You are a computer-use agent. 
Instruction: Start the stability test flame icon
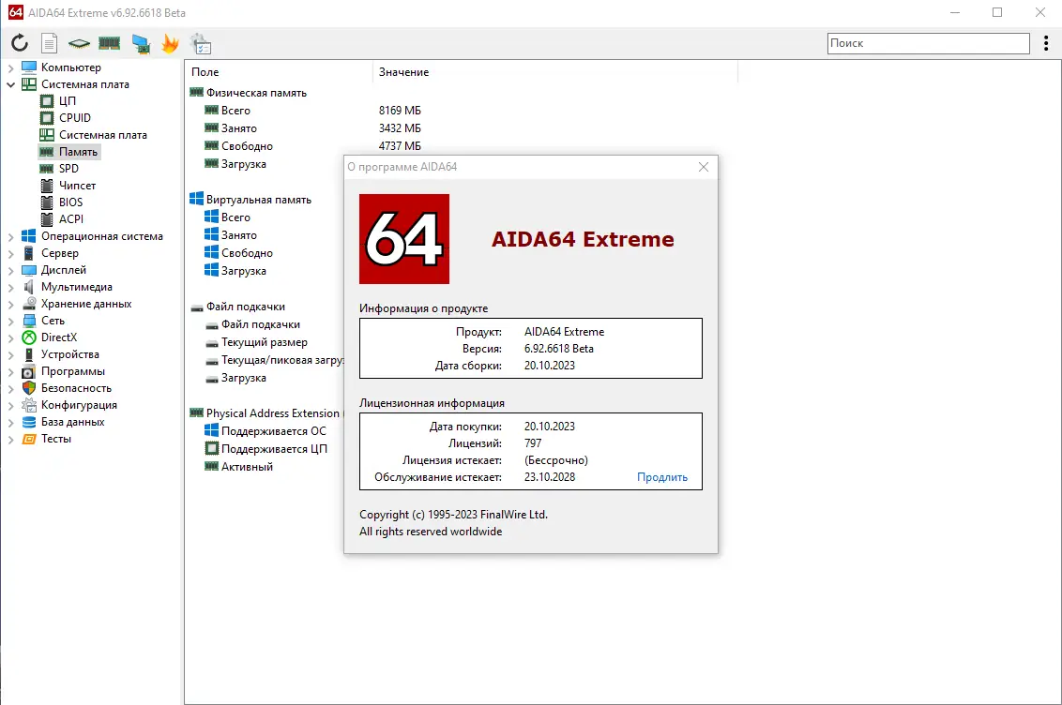170,44
